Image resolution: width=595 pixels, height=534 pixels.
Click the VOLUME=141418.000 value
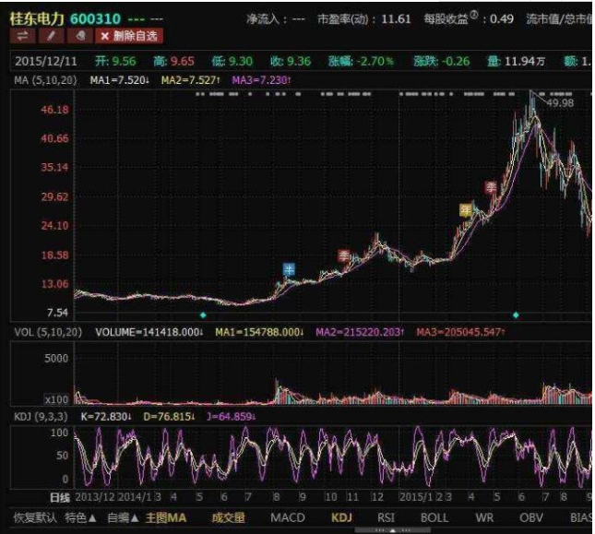coord(149,332)
